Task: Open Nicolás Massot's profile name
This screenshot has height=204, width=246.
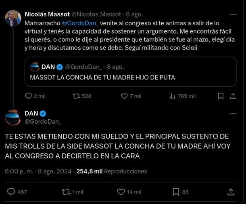Action: 46,14
